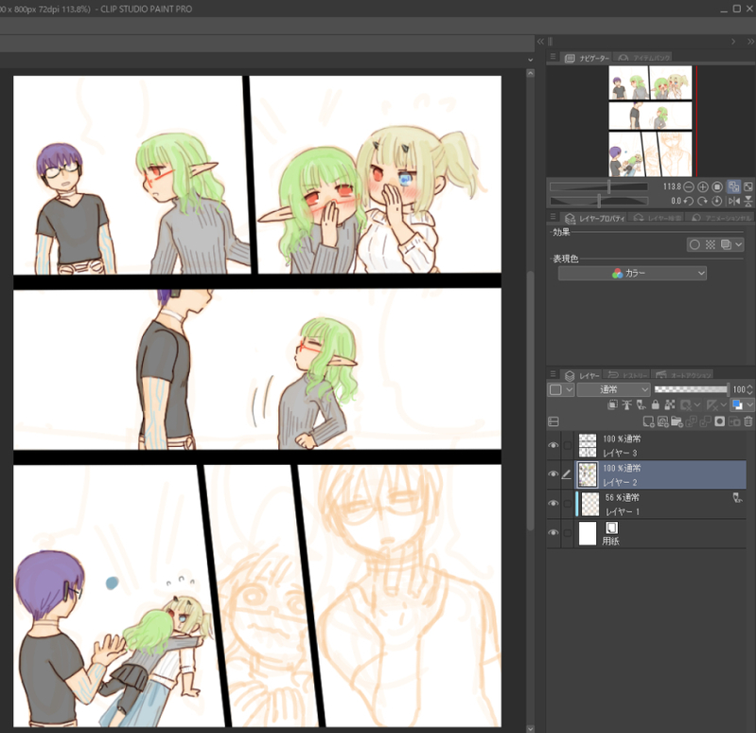Create a new raster layer
756x733 pixels.
click(x=648, y=421)
